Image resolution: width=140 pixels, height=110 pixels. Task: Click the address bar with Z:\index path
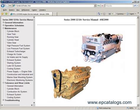point(53,6)
